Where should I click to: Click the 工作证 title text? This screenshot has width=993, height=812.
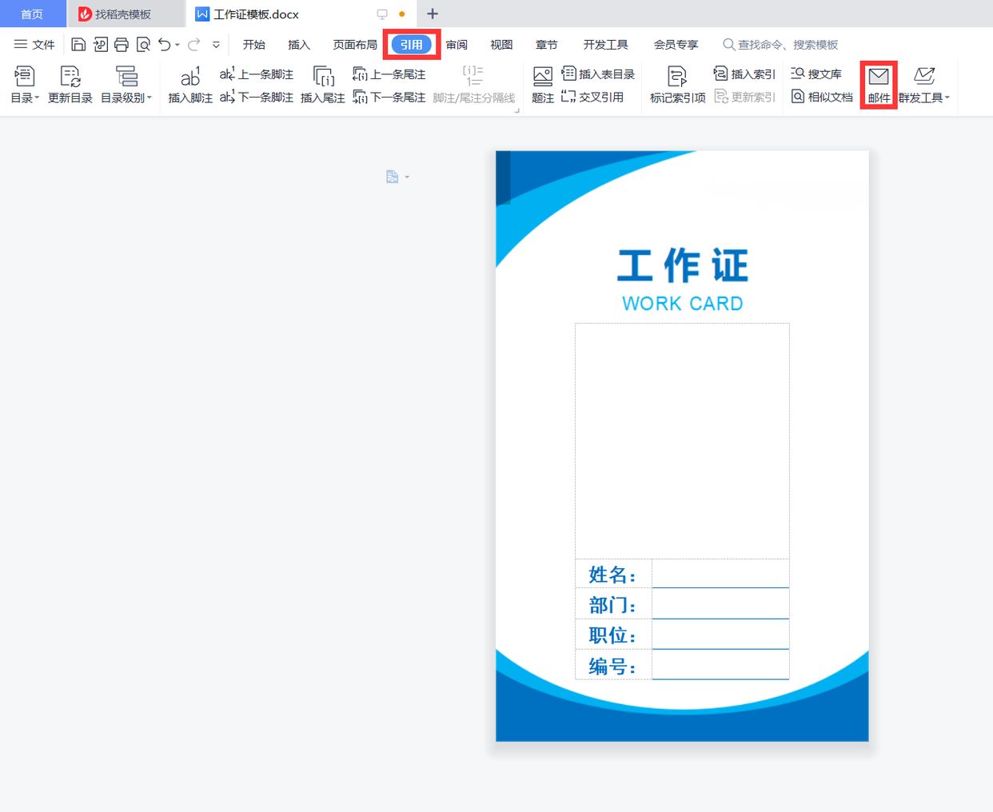[x=683, y=265]
